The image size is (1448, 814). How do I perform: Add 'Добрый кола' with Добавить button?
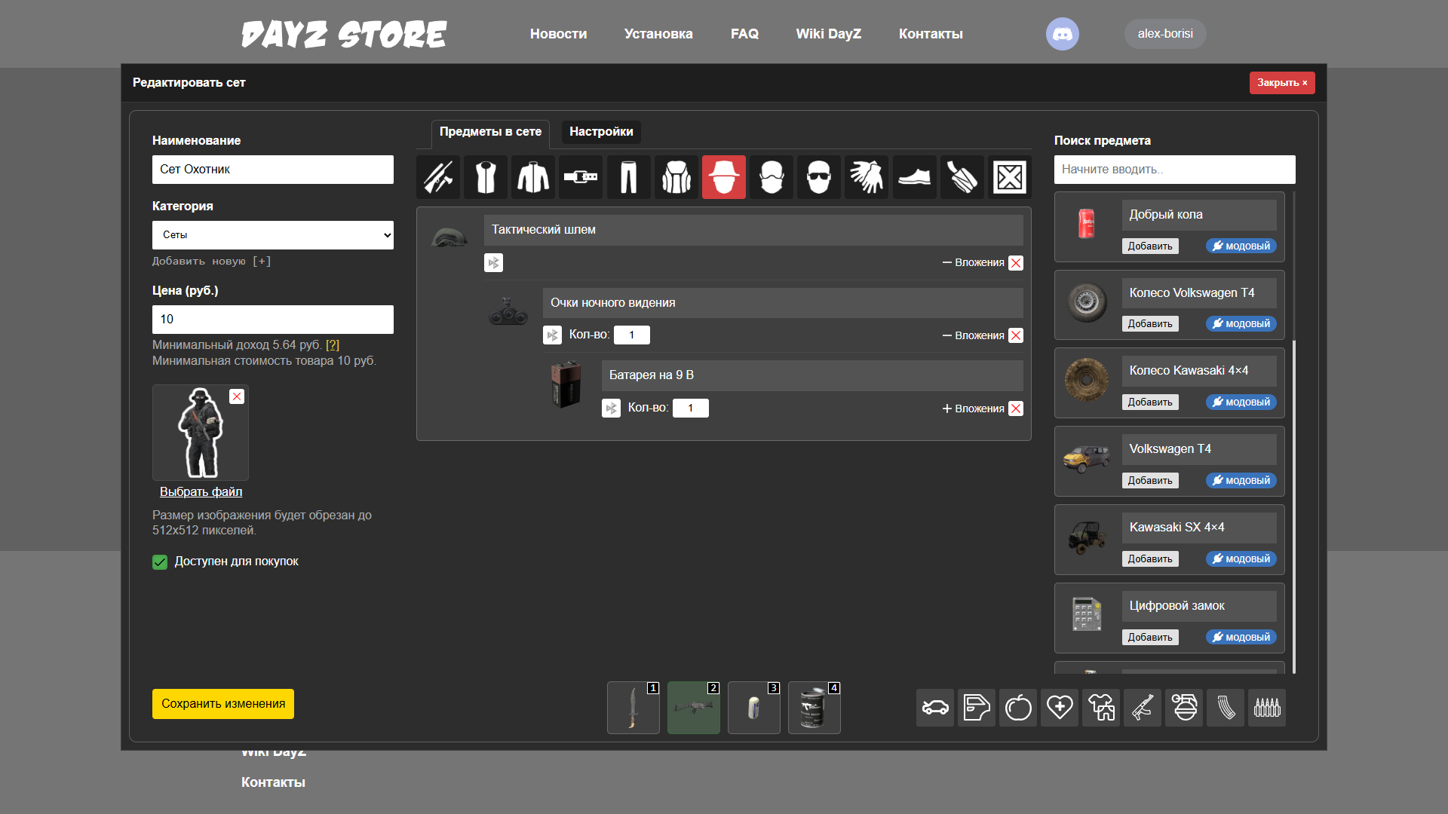coord(1150,246)
